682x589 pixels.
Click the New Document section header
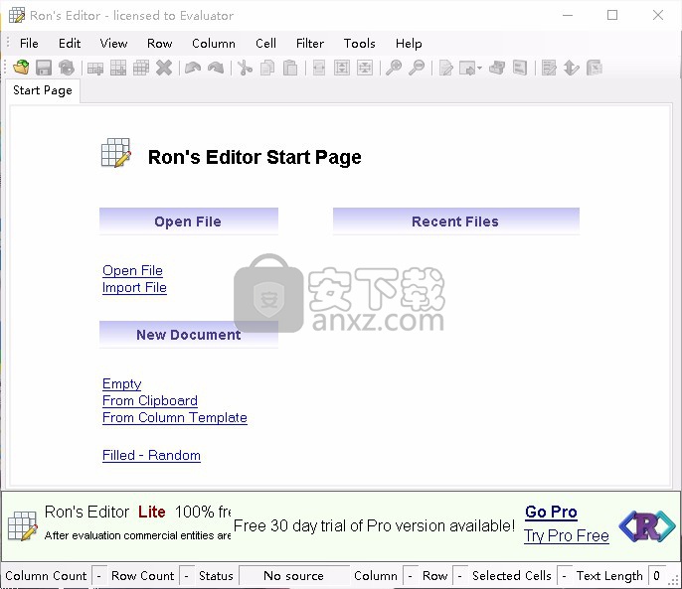189,335
